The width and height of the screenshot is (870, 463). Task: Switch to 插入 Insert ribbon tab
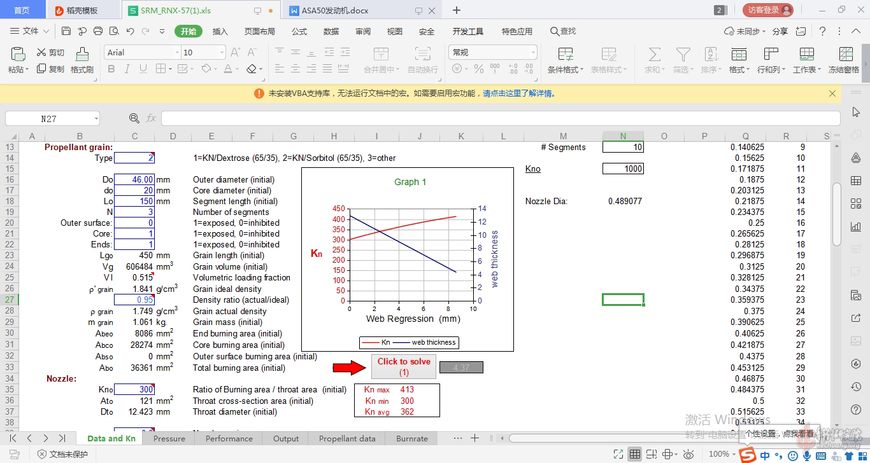(x=220, y=31)
